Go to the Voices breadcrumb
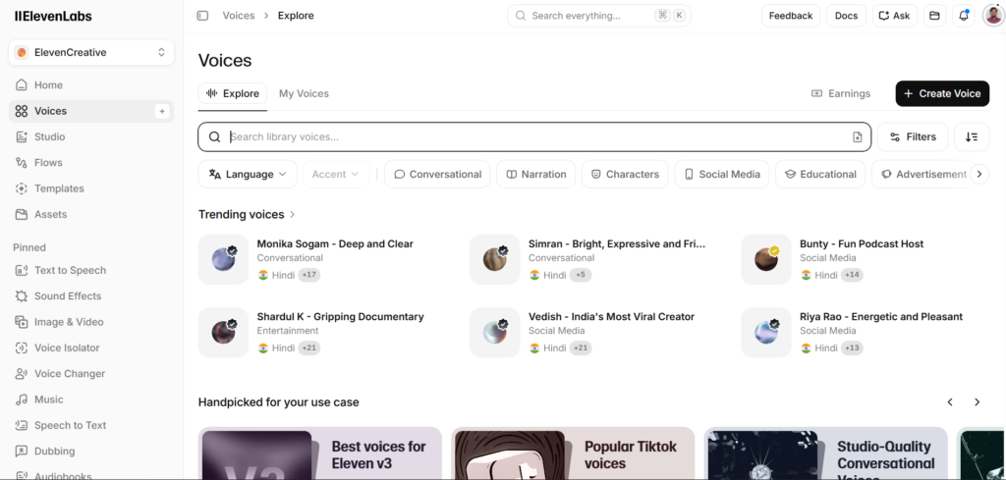 [239, 16]
